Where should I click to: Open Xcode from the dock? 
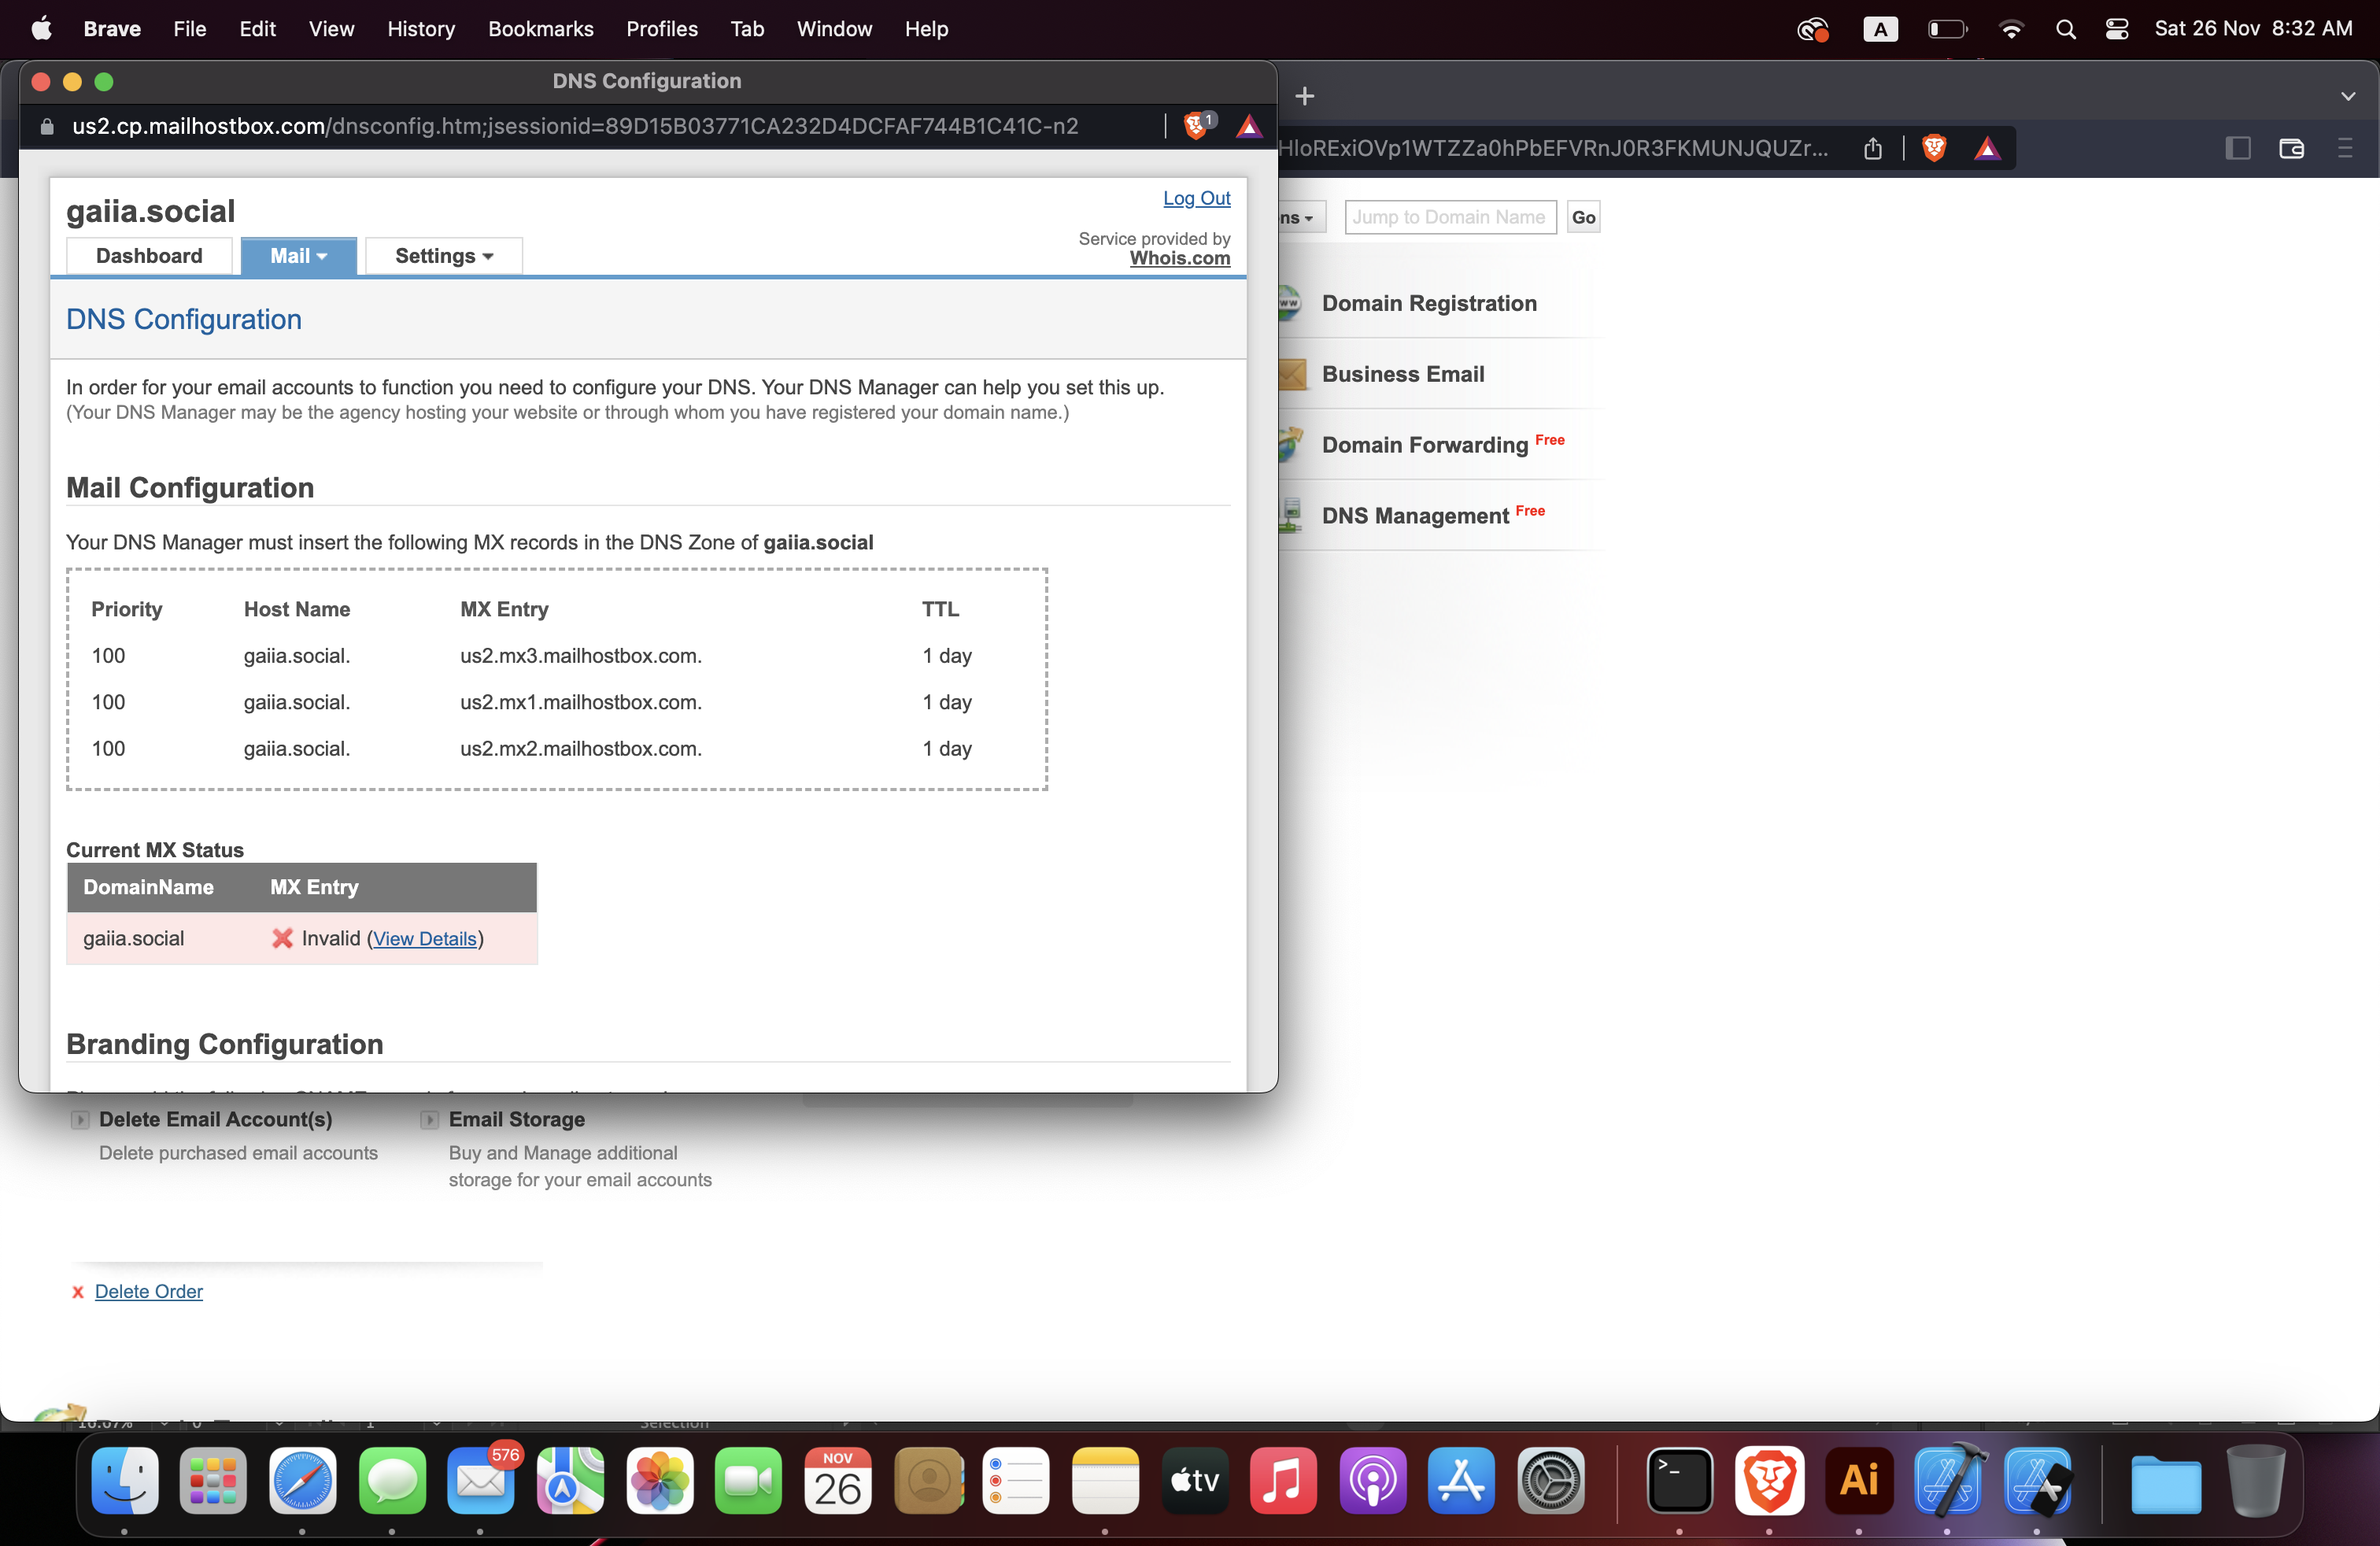[x=1948, y=1481]
